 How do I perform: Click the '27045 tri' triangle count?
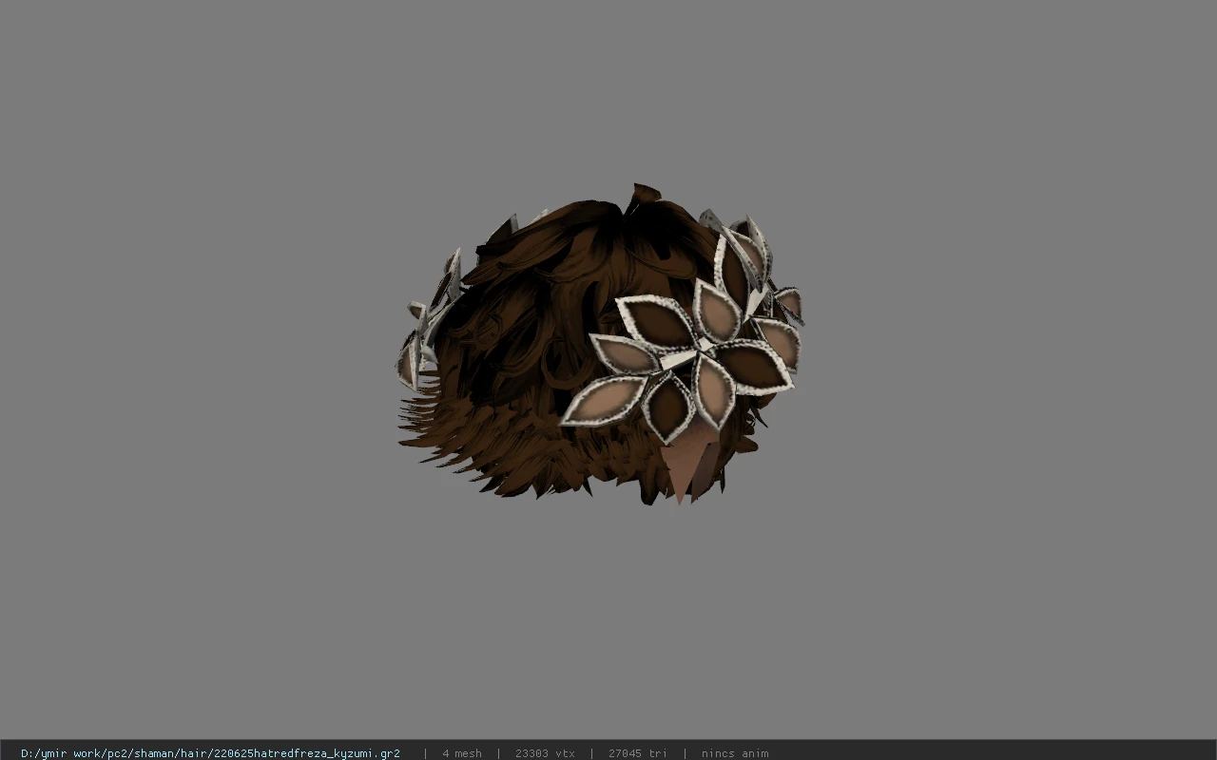coord(638,753)
